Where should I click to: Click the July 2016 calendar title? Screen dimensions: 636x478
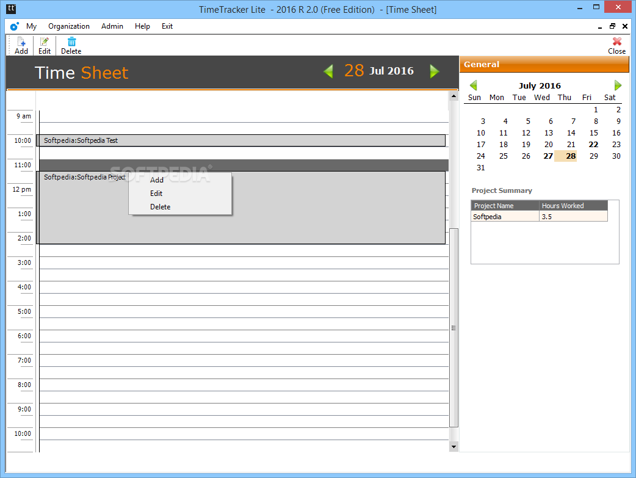tap(540, 85)
